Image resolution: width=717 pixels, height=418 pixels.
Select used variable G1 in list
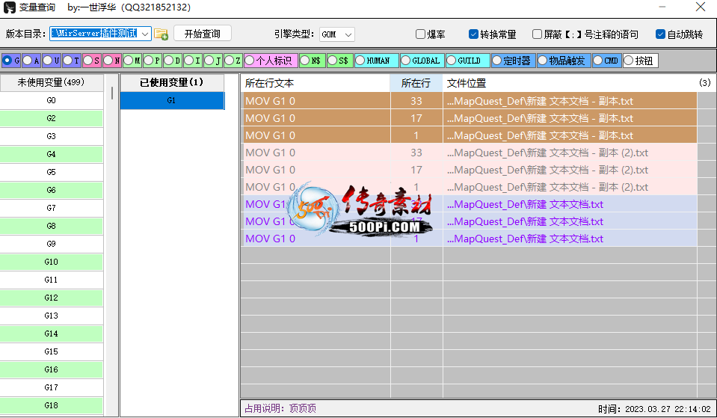coord(172,100)
